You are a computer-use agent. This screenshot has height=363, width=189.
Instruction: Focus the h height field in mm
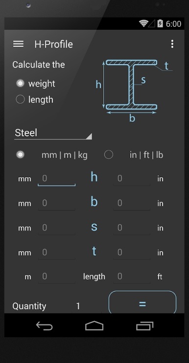[57, 179]
